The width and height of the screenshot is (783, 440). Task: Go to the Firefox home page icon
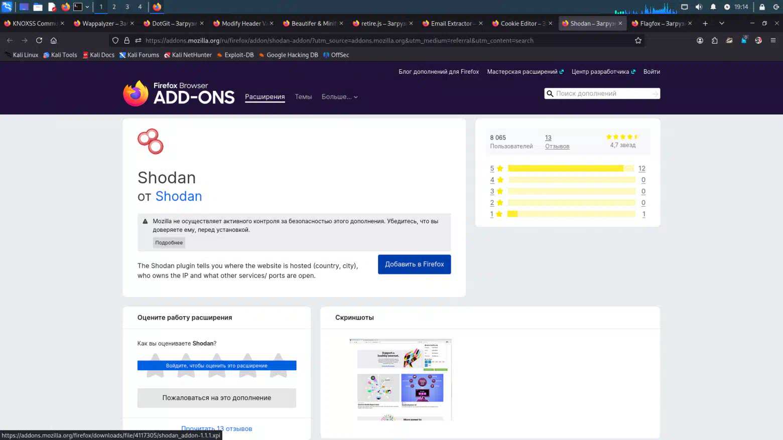click(54, 40)
